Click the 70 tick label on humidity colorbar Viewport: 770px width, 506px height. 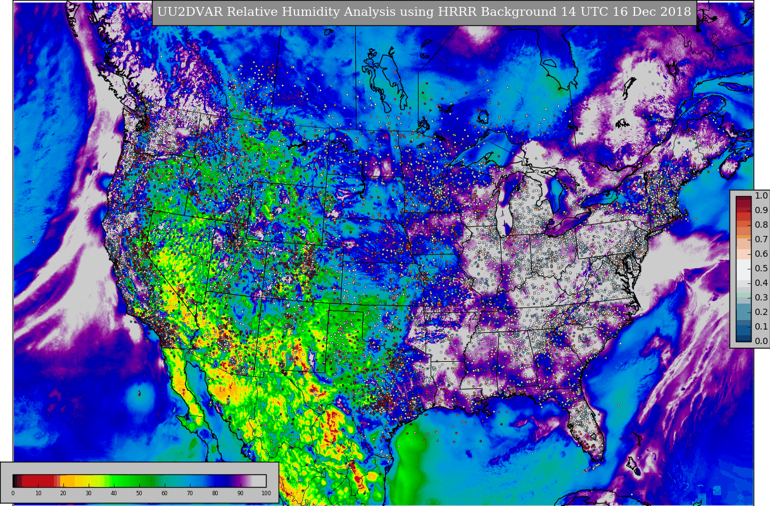point(190,493)
